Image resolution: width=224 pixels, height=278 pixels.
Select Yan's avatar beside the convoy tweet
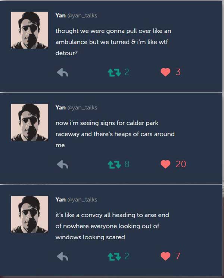pos(29,214)
